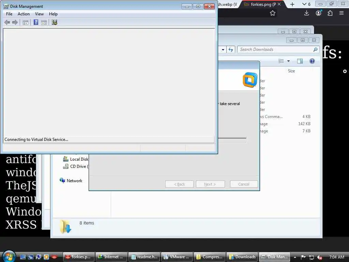349x262 pixels.
Task: Switch to VMware taskbar button
Action: click(177, 257)
